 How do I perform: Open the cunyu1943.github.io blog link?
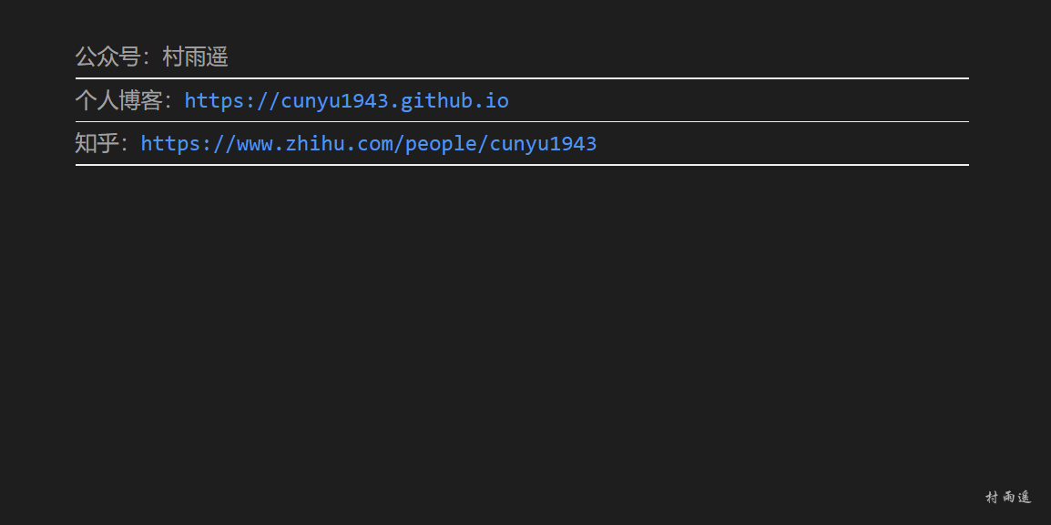tap(346, 100)
